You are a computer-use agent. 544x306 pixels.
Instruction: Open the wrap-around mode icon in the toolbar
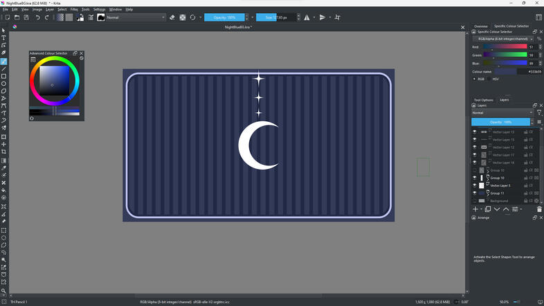338,17
